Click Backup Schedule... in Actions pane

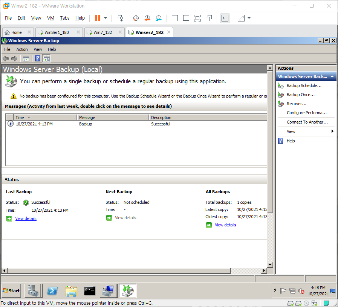(x=304, y=86)
